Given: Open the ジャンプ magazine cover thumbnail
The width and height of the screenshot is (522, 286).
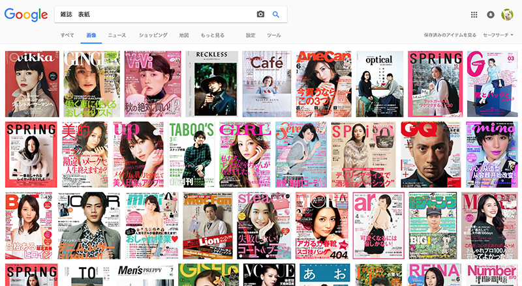Looking at the screenshot, I should tap(433, 225).
